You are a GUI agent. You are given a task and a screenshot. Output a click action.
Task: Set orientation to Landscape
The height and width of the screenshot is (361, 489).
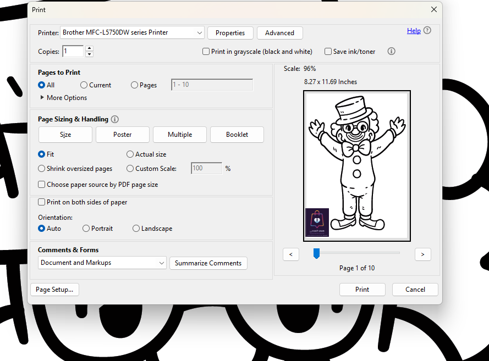coord(136,229)
